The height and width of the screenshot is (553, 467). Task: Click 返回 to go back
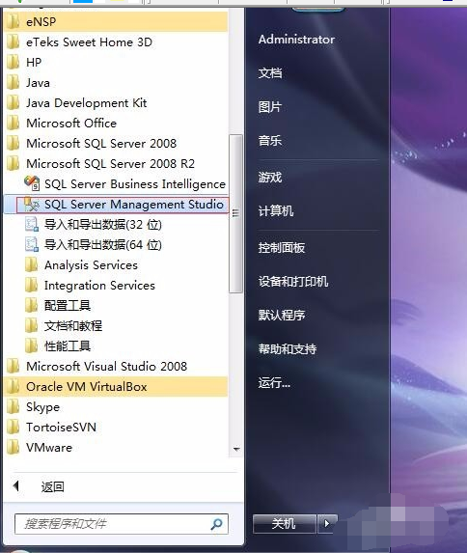point(52,486)
